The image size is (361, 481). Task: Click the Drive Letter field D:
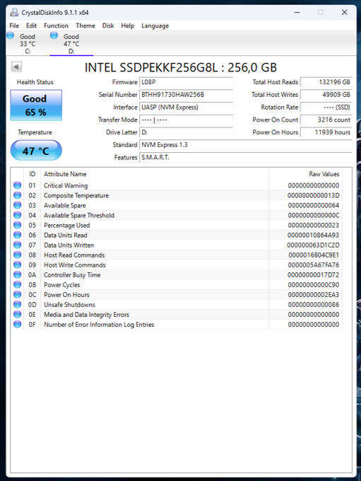point(187,132)
